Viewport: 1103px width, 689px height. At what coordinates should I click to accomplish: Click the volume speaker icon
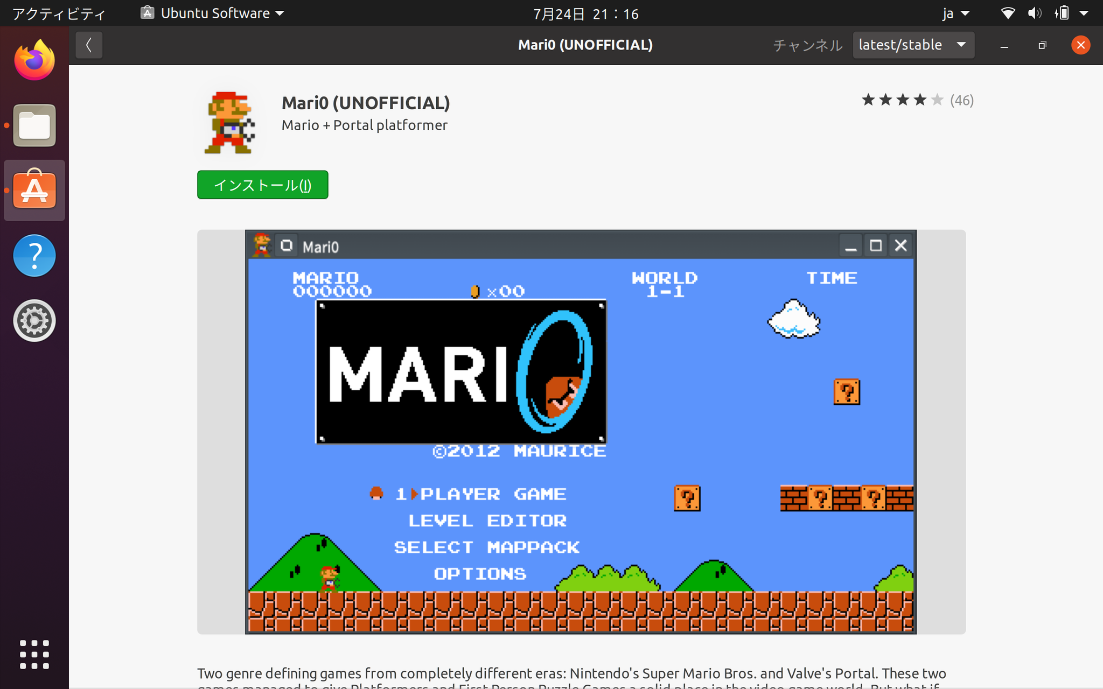pyautogui.click(x=1035, y=13)
